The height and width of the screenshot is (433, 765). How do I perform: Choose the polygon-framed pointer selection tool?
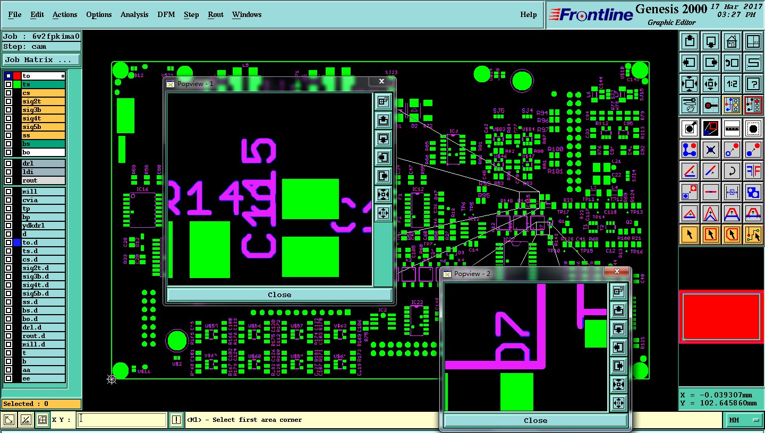coord(732,234)
